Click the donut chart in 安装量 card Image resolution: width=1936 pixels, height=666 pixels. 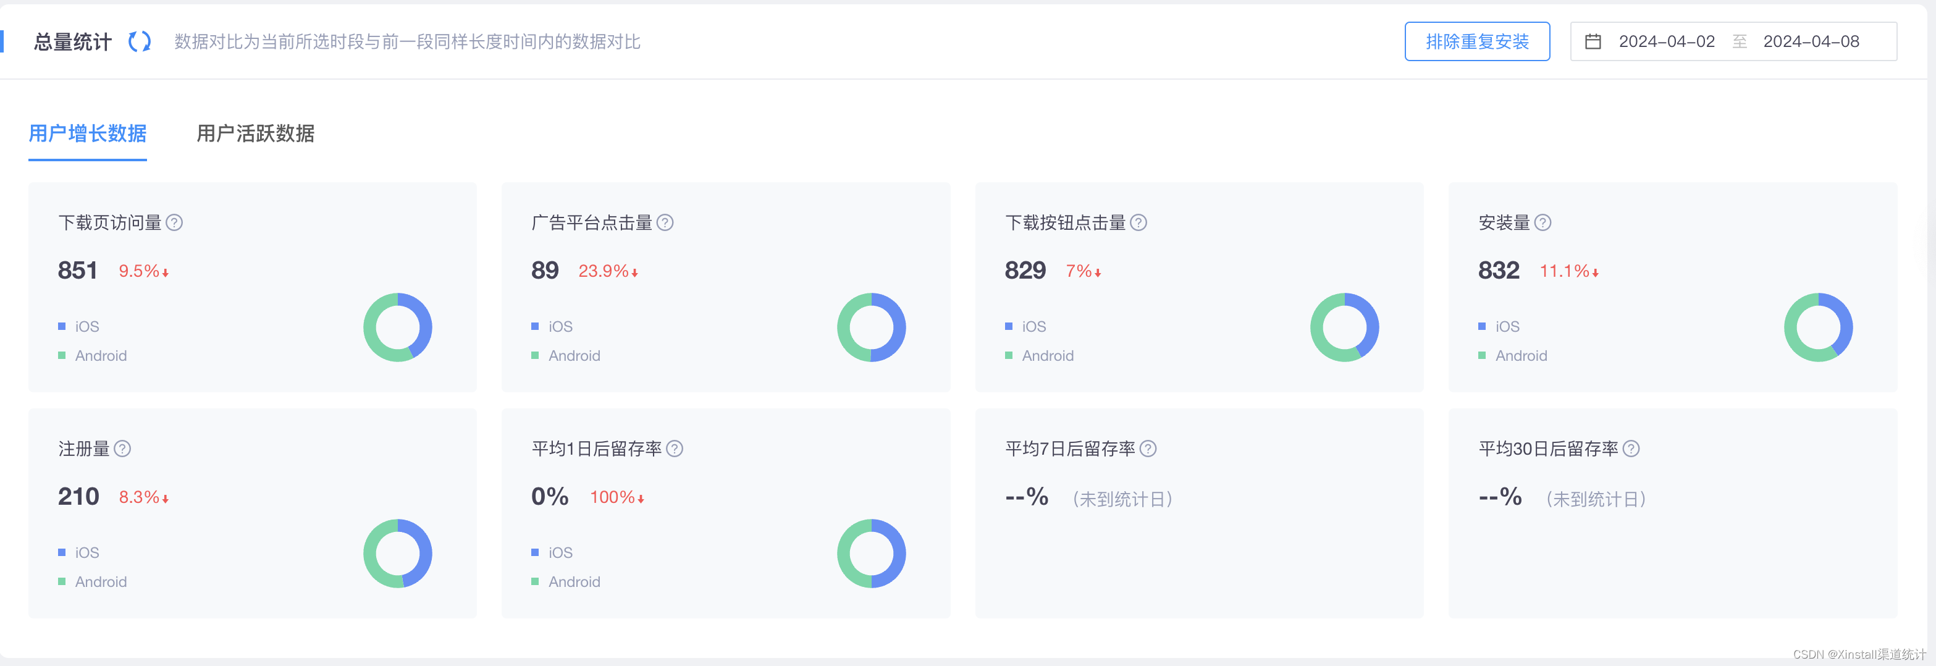(x=1818, y=327)
